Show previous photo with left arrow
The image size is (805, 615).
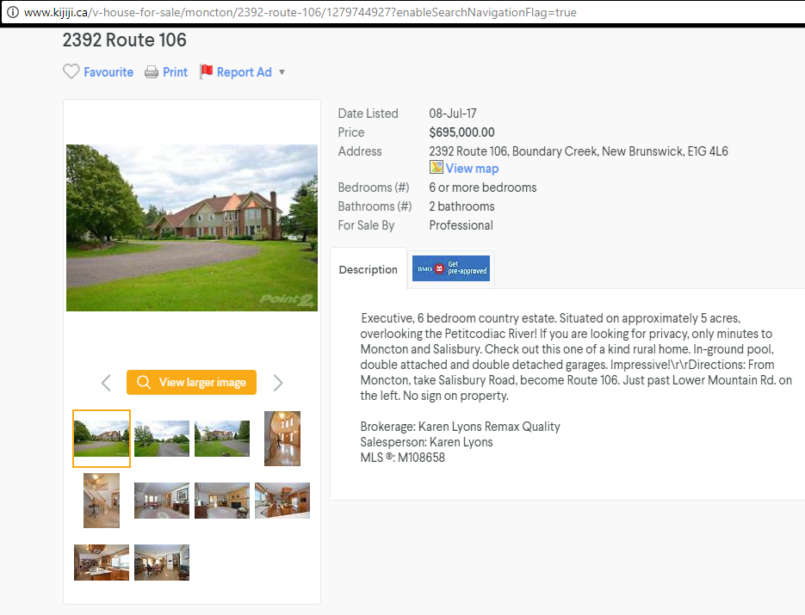[106, 383]
